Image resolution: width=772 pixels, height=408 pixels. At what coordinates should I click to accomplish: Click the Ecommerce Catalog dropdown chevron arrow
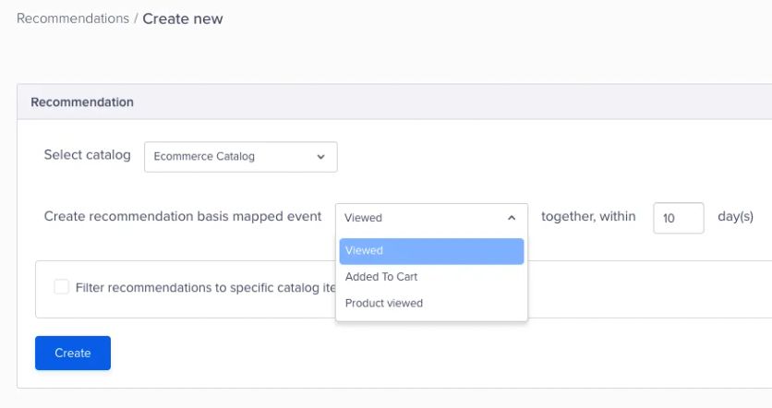321,157
